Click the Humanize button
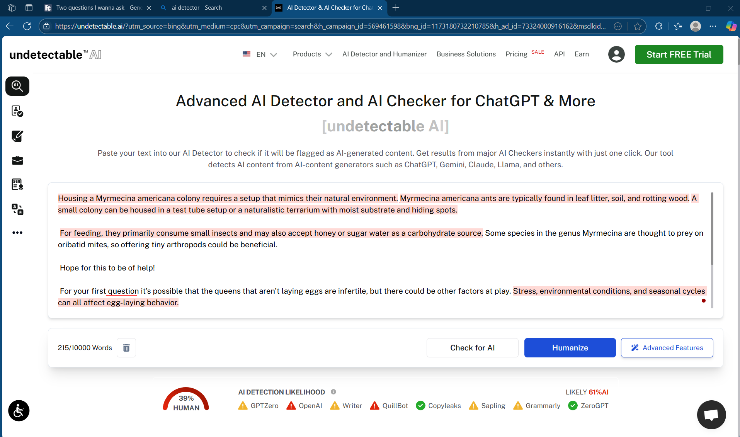 click(x=570, y=348)
